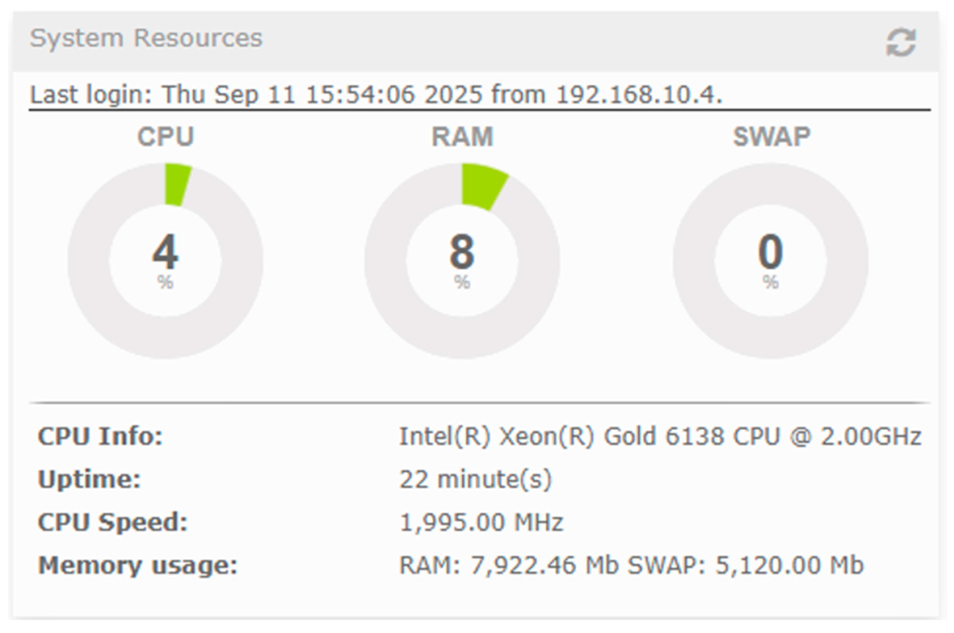This screenshot has height=633, width=954.
Task: Click the RAM gauge heading label
Action: 462,136
